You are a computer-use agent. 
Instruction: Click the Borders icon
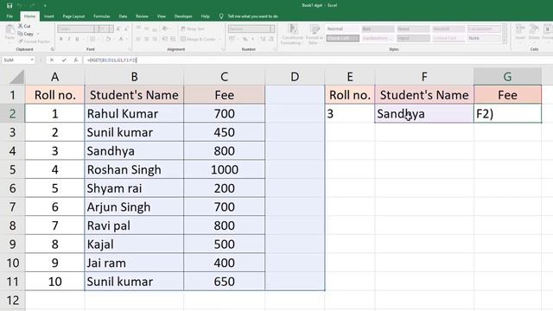(92, 39)
